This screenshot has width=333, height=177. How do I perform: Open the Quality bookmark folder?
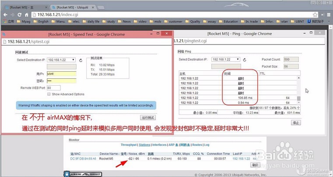pyautogui.click(x=193, y=21)
